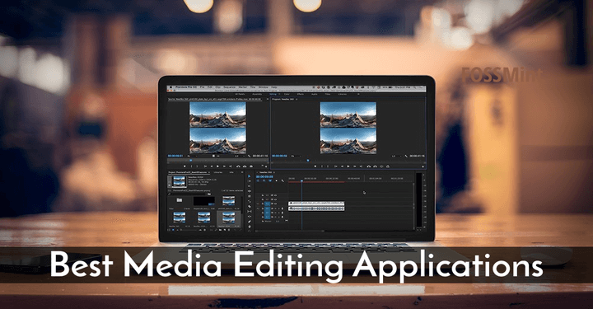This screenshot has height=309, width=593.
Task: Select the audio clip on A1
Action: tap(316, 208)
